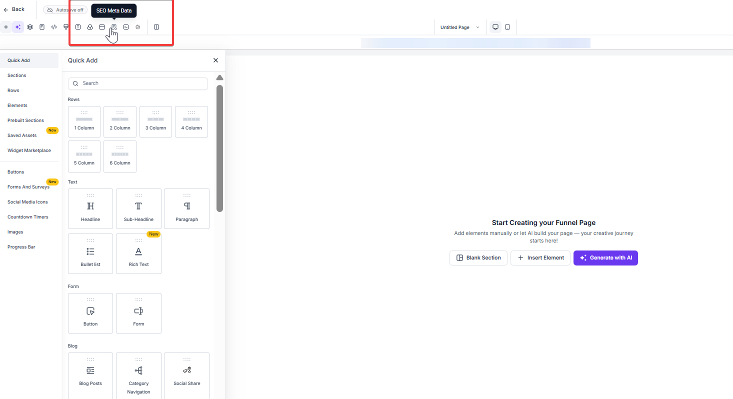Click the scroll-up arrow above the scrollbar
This screenshot has width=733, height=399.
pos(219,77)
